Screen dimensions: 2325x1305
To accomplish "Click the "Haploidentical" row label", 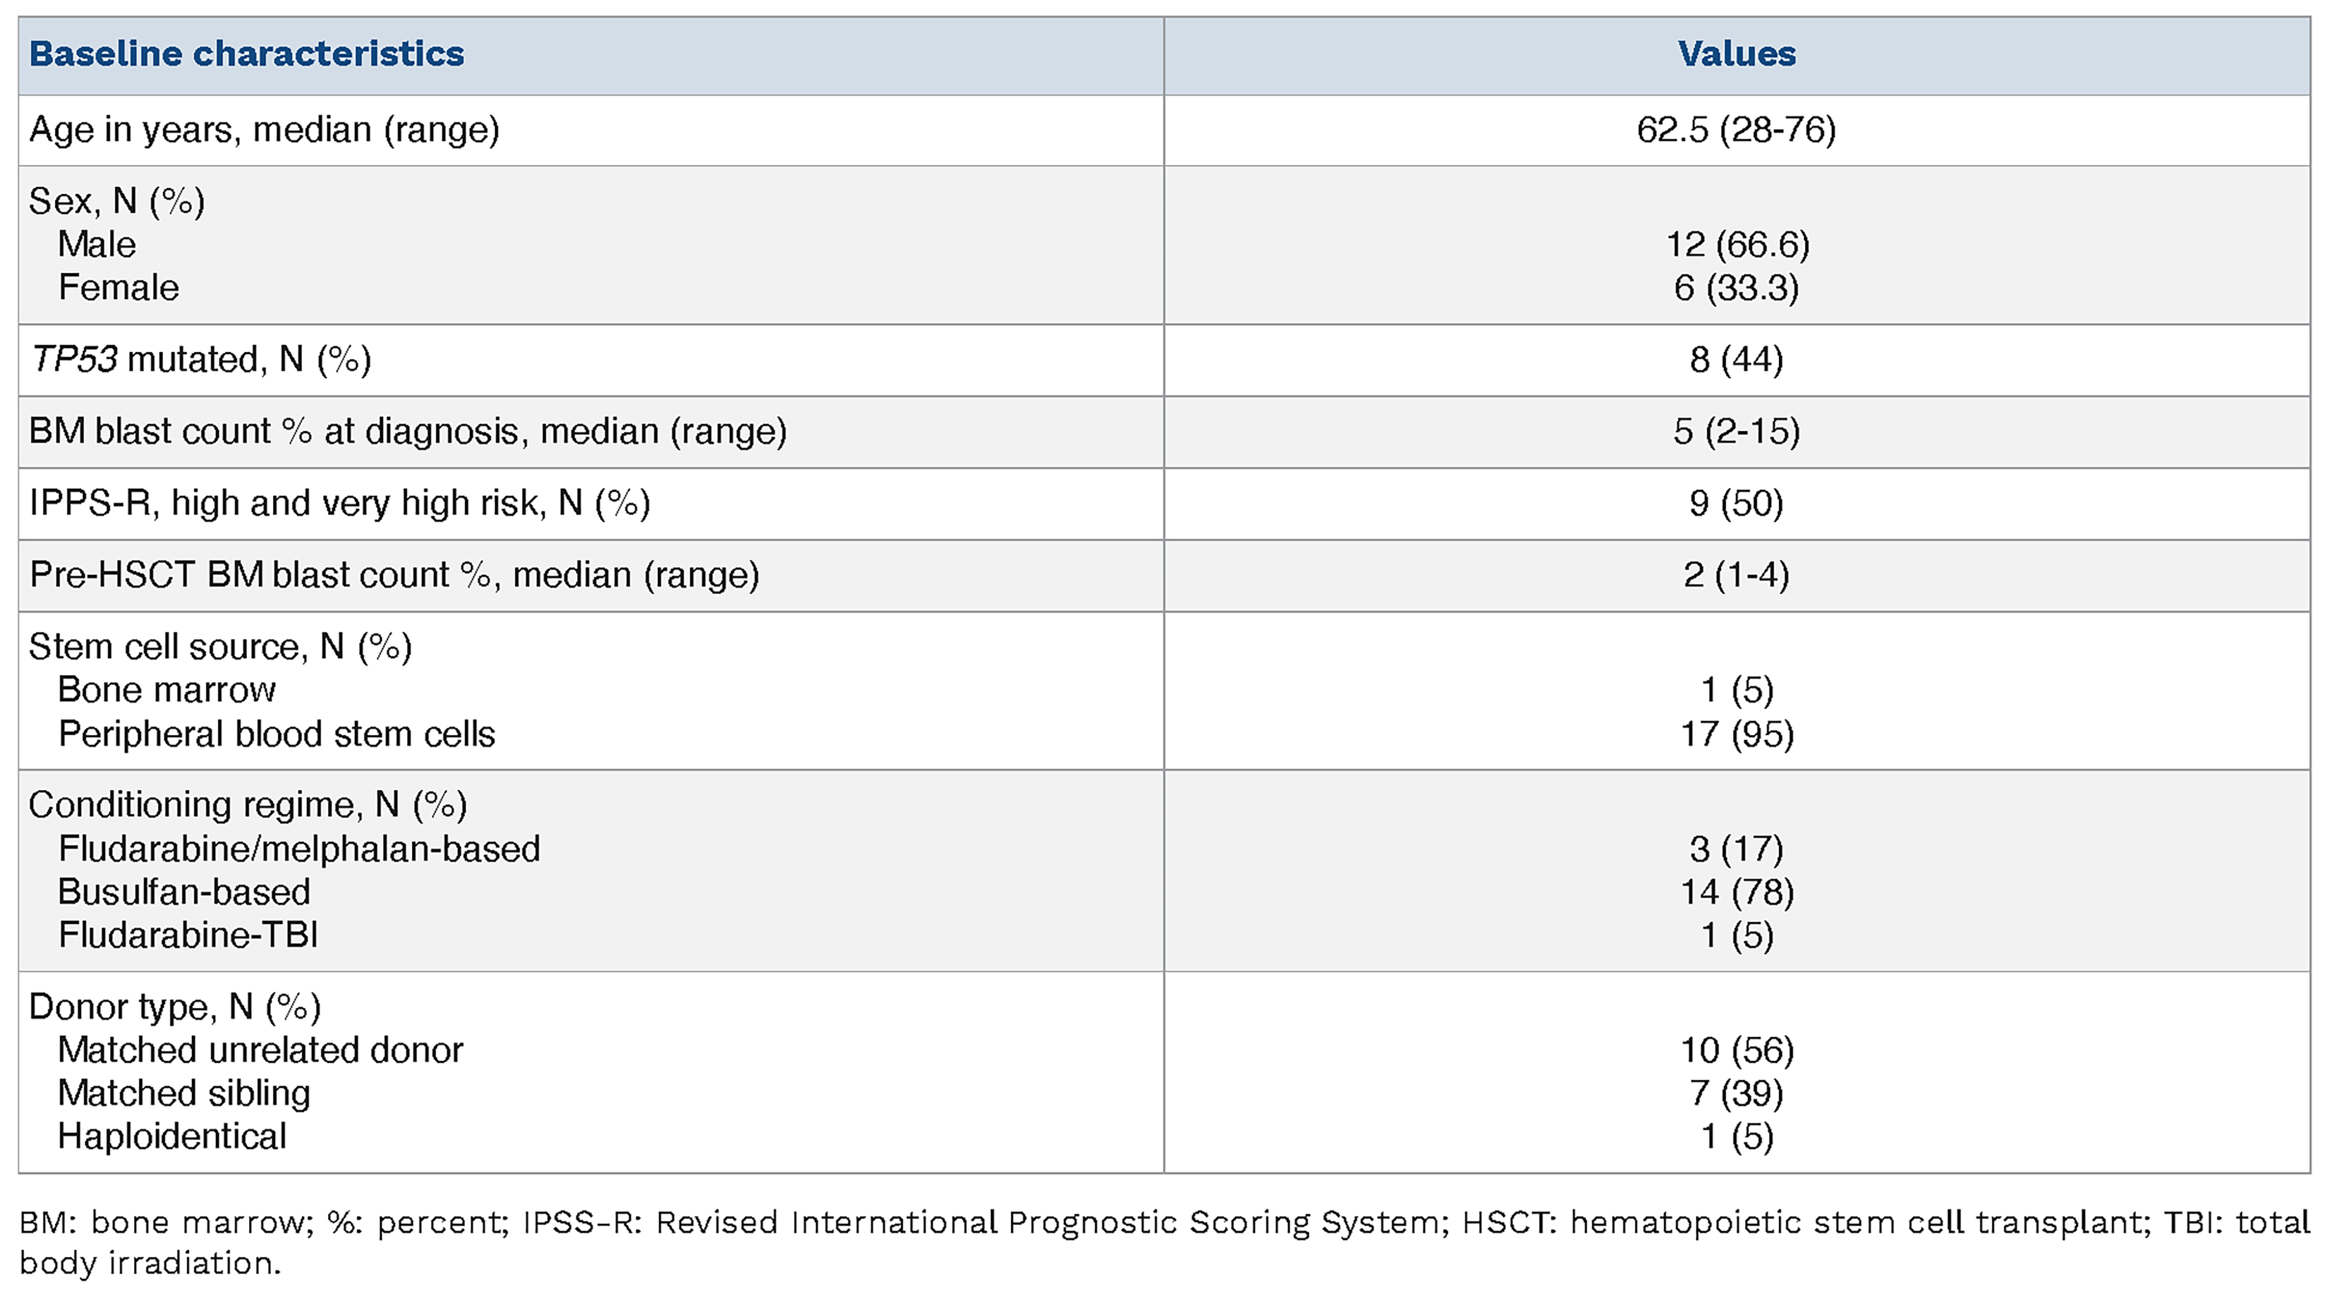I will [x=172, y=1136].
